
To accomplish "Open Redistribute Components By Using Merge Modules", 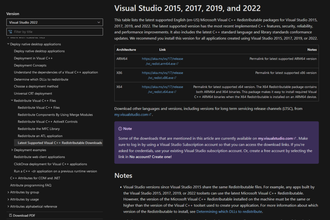I will tap(55, 115).
